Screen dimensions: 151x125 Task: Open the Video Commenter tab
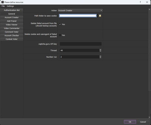click(x=12, y=28)
